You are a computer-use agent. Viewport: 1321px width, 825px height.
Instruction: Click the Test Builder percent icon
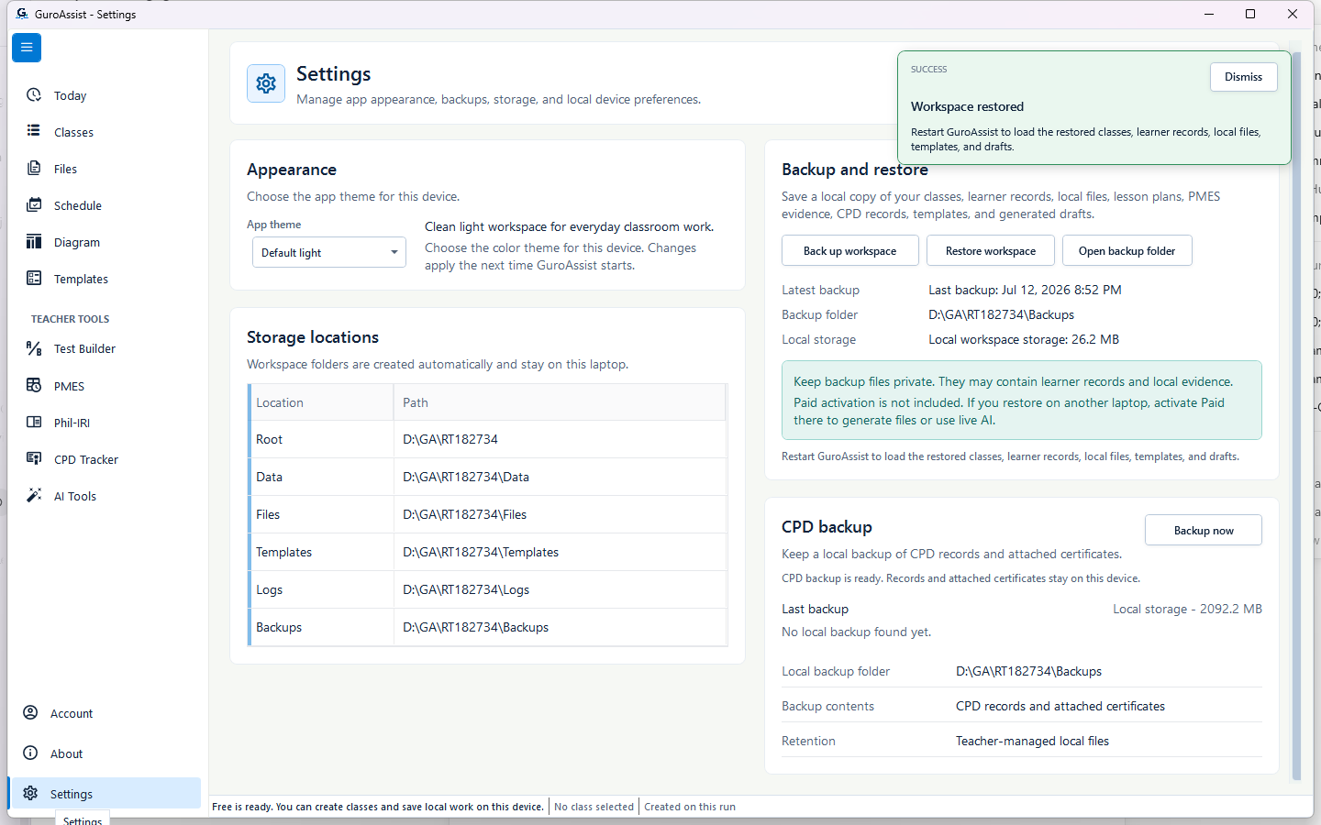(34, 348)
